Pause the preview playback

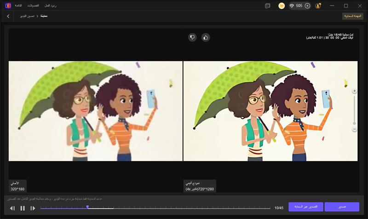[x=23, y=208]
